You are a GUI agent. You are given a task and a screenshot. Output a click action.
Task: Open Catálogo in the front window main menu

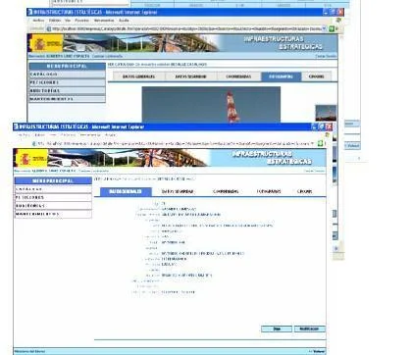pos(53,189)
